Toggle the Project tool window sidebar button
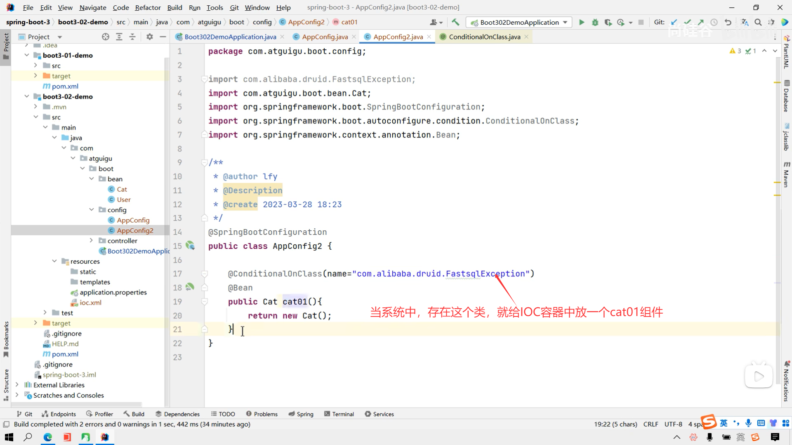Screen dimensions: 792x445 pos(6,45)
